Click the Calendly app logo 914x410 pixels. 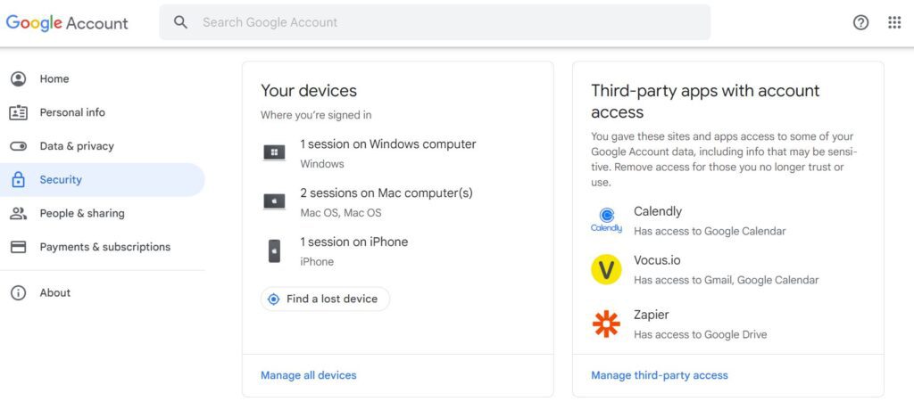(606, 220)
